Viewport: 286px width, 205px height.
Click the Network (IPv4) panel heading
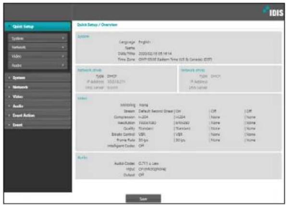89,70
